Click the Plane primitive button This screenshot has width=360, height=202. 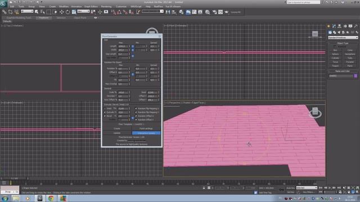pos(350,66)
